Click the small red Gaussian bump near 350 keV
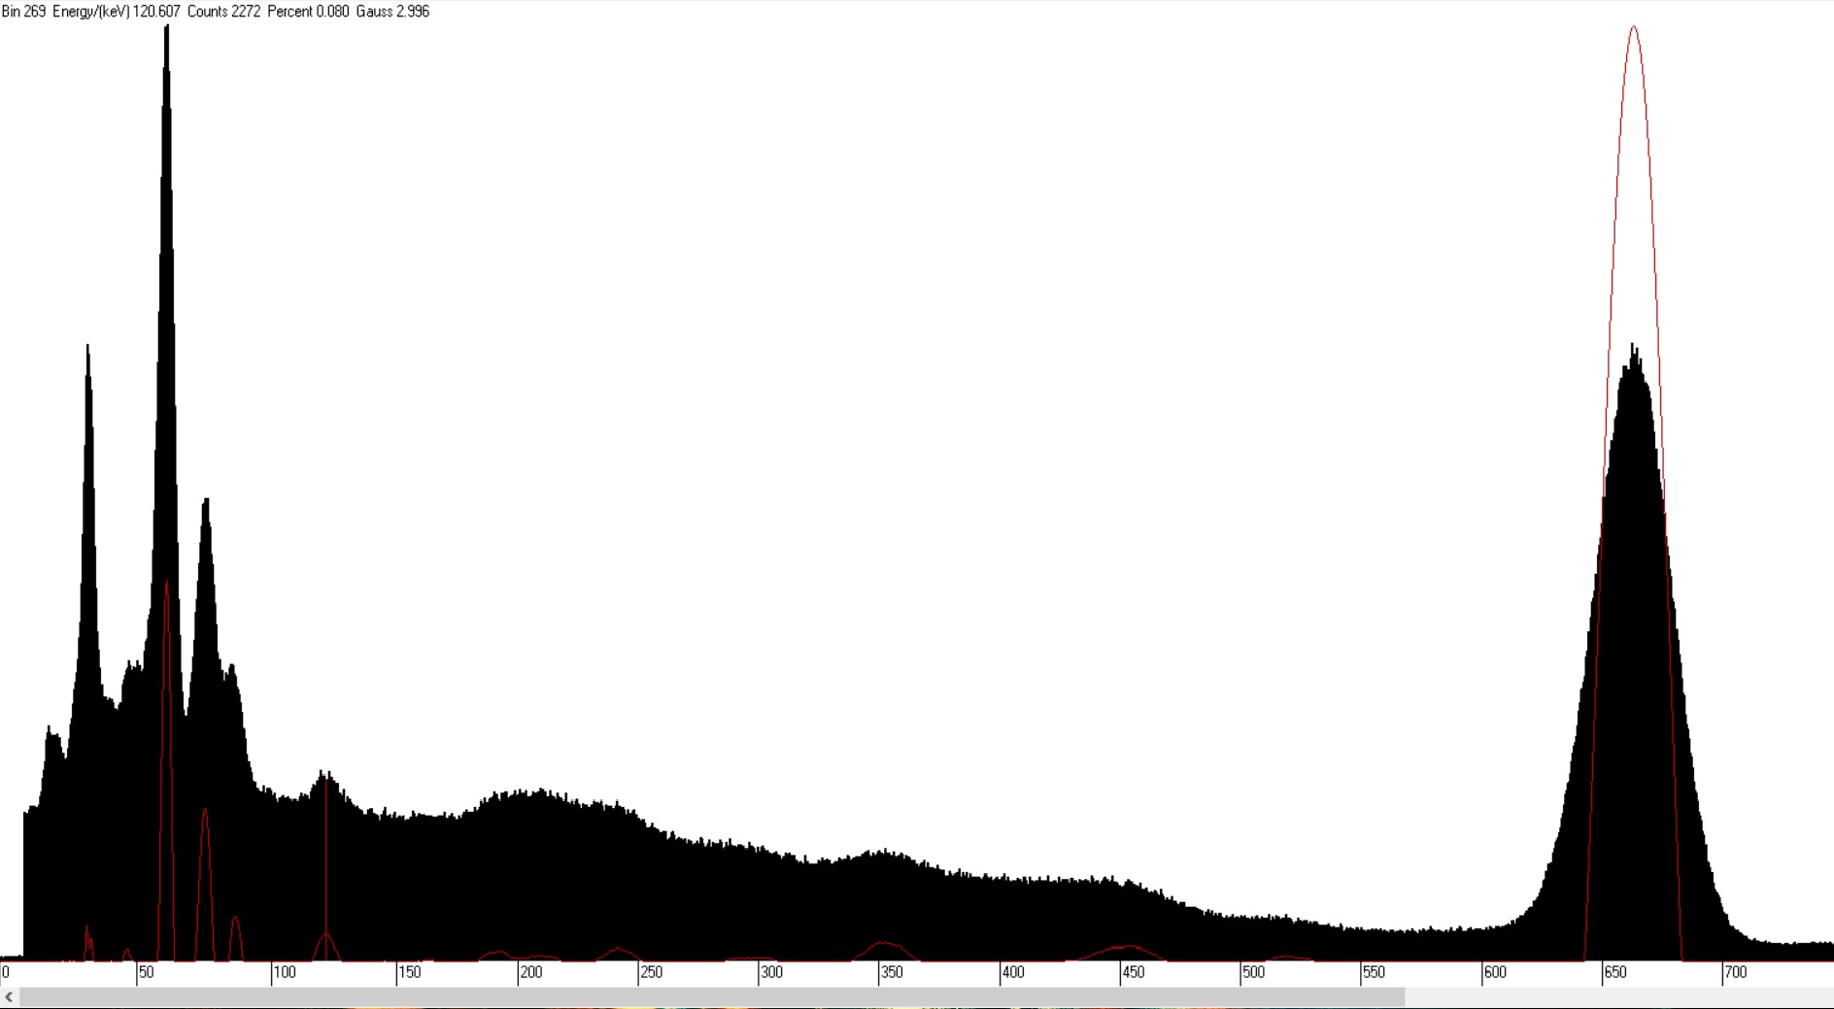The height and width of the screenshot is (1009, 1834). click(884, 944)
